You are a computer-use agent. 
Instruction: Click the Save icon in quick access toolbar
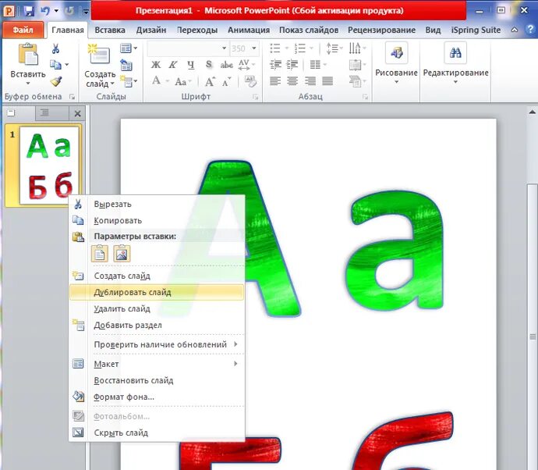pos(29,11)
